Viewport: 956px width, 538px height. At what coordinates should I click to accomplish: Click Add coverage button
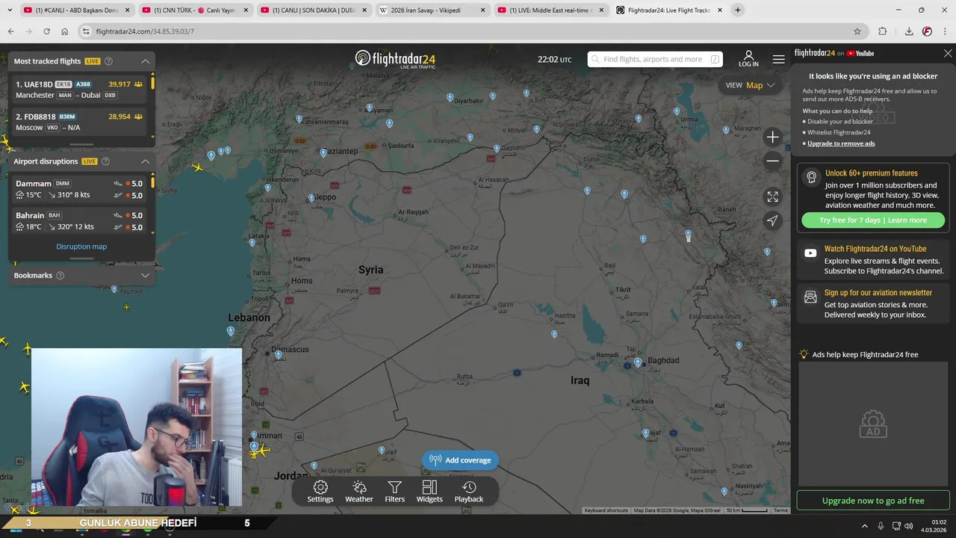coord(461,460)
